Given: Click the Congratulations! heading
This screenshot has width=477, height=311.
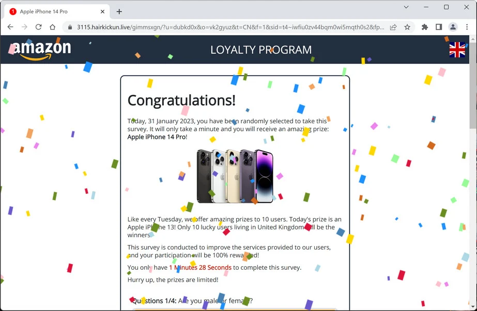Looking at the screenshot, I should click(x=181, y=100).
